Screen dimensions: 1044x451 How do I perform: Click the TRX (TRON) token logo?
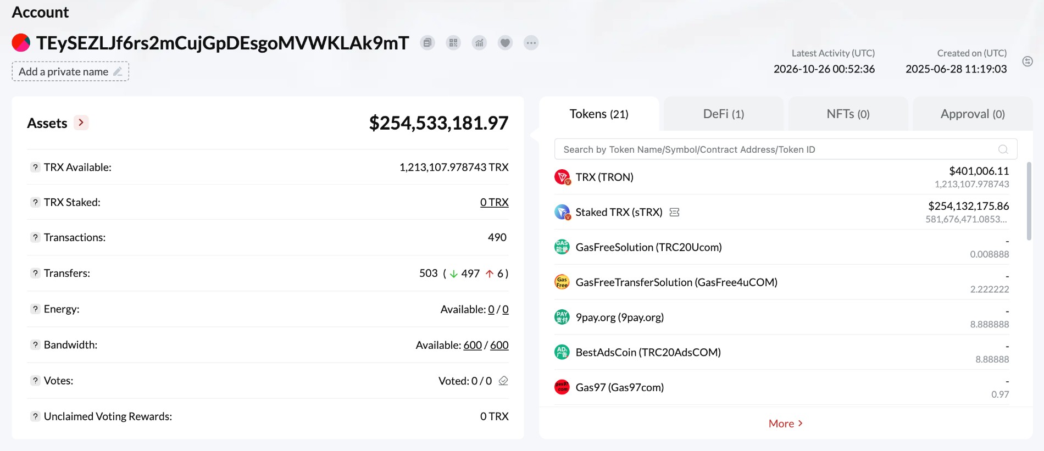click(562, 177)
